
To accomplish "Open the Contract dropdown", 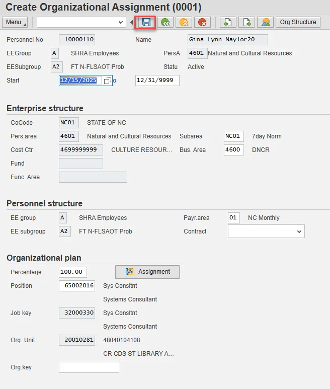I will point(299,231).
